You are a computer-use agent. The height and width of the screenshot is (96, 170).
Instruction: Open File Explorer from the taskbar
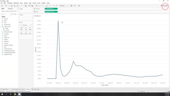pos(15,94)
